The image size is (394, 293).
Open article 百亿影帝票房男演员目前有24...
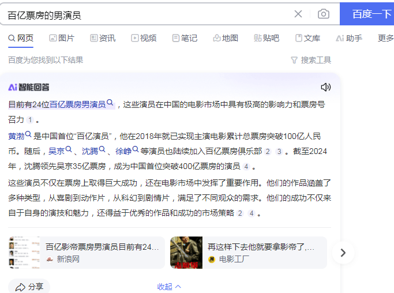pyautogui.click(x=102, y=247)
